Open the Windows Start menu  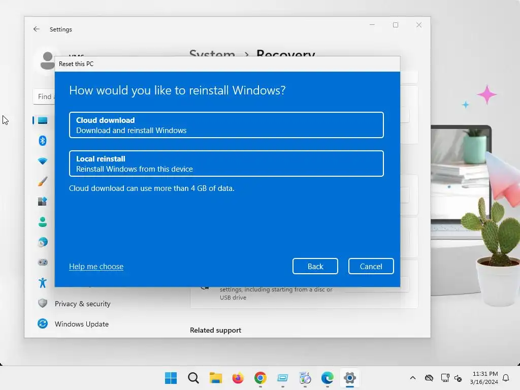(x=171, y=378)
